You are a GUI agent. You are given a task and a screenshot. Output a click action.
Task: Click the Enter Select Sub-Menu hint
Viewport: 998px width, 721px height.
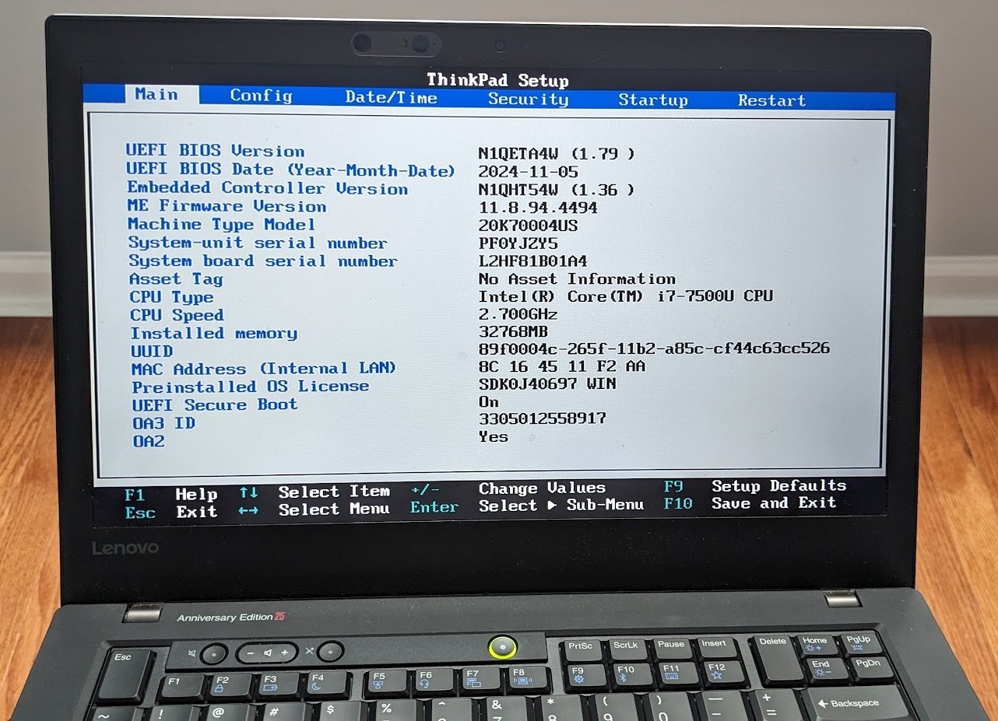[x=527, y=506]
